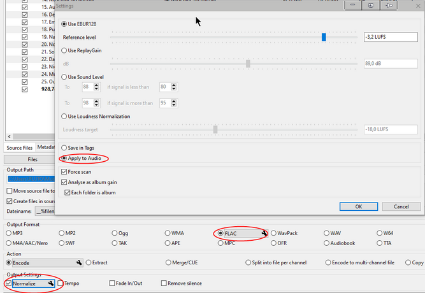425x293 pixels.
Task: Click the Reference level slider handle
Action: point(324,37)
